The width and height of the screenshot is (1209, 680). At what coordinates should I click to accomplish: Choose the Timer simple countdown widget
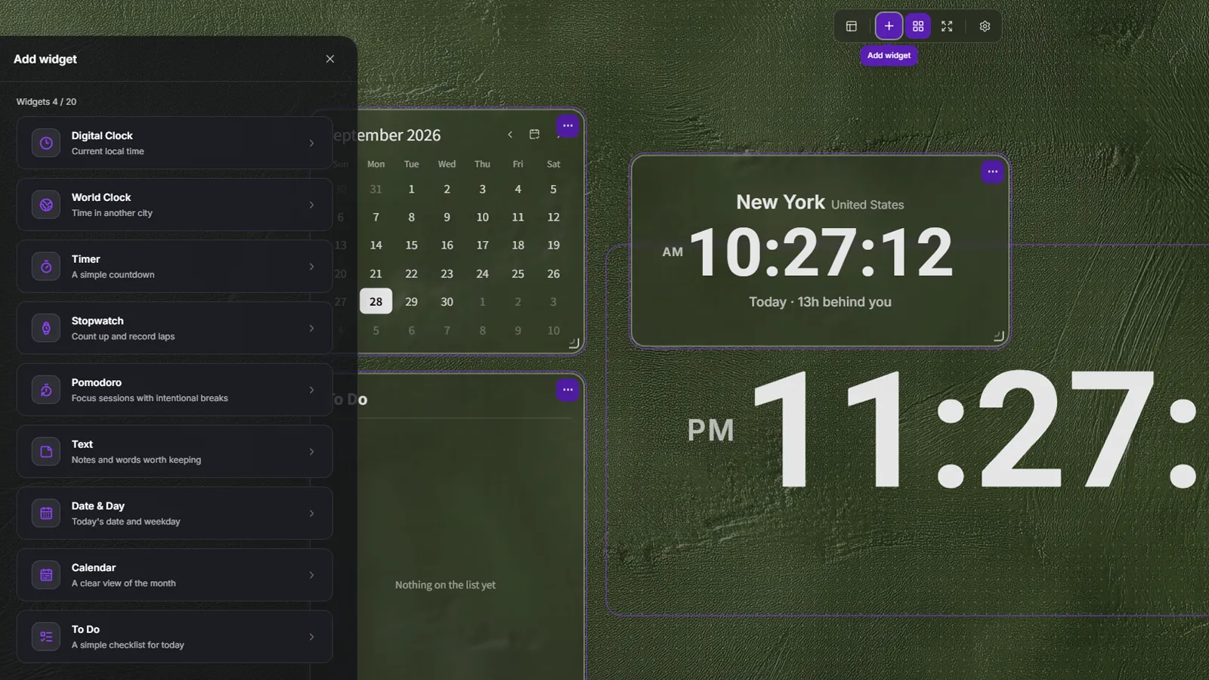[x=175, y=266]
